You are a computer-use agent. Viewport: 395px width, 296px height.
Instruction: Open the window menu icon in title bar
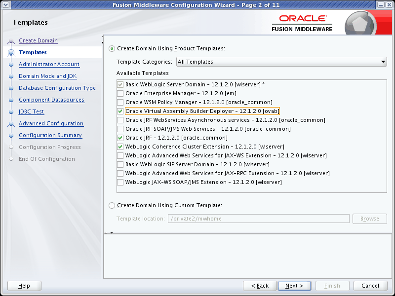[x=5, y=4]
